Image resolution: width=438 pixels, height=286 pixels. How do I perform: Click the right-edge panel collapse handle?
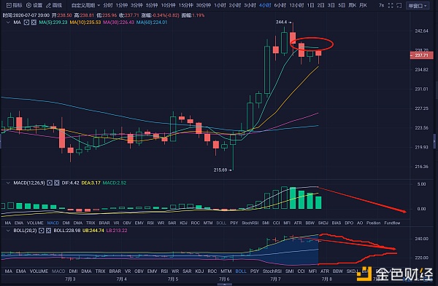point(434,142)
